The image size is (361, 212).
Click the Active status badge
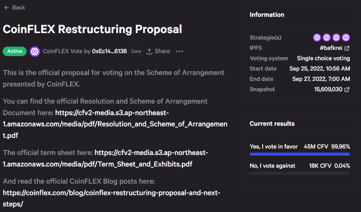pyautogui.click(x=15, y=51)
